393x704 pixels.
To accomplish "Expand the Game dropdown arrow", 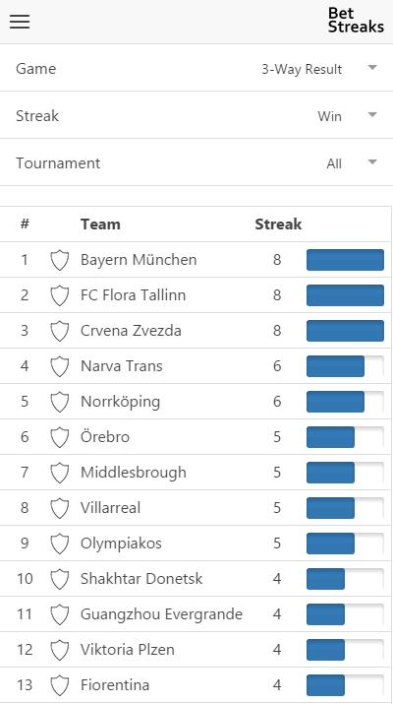I will 372,68.
